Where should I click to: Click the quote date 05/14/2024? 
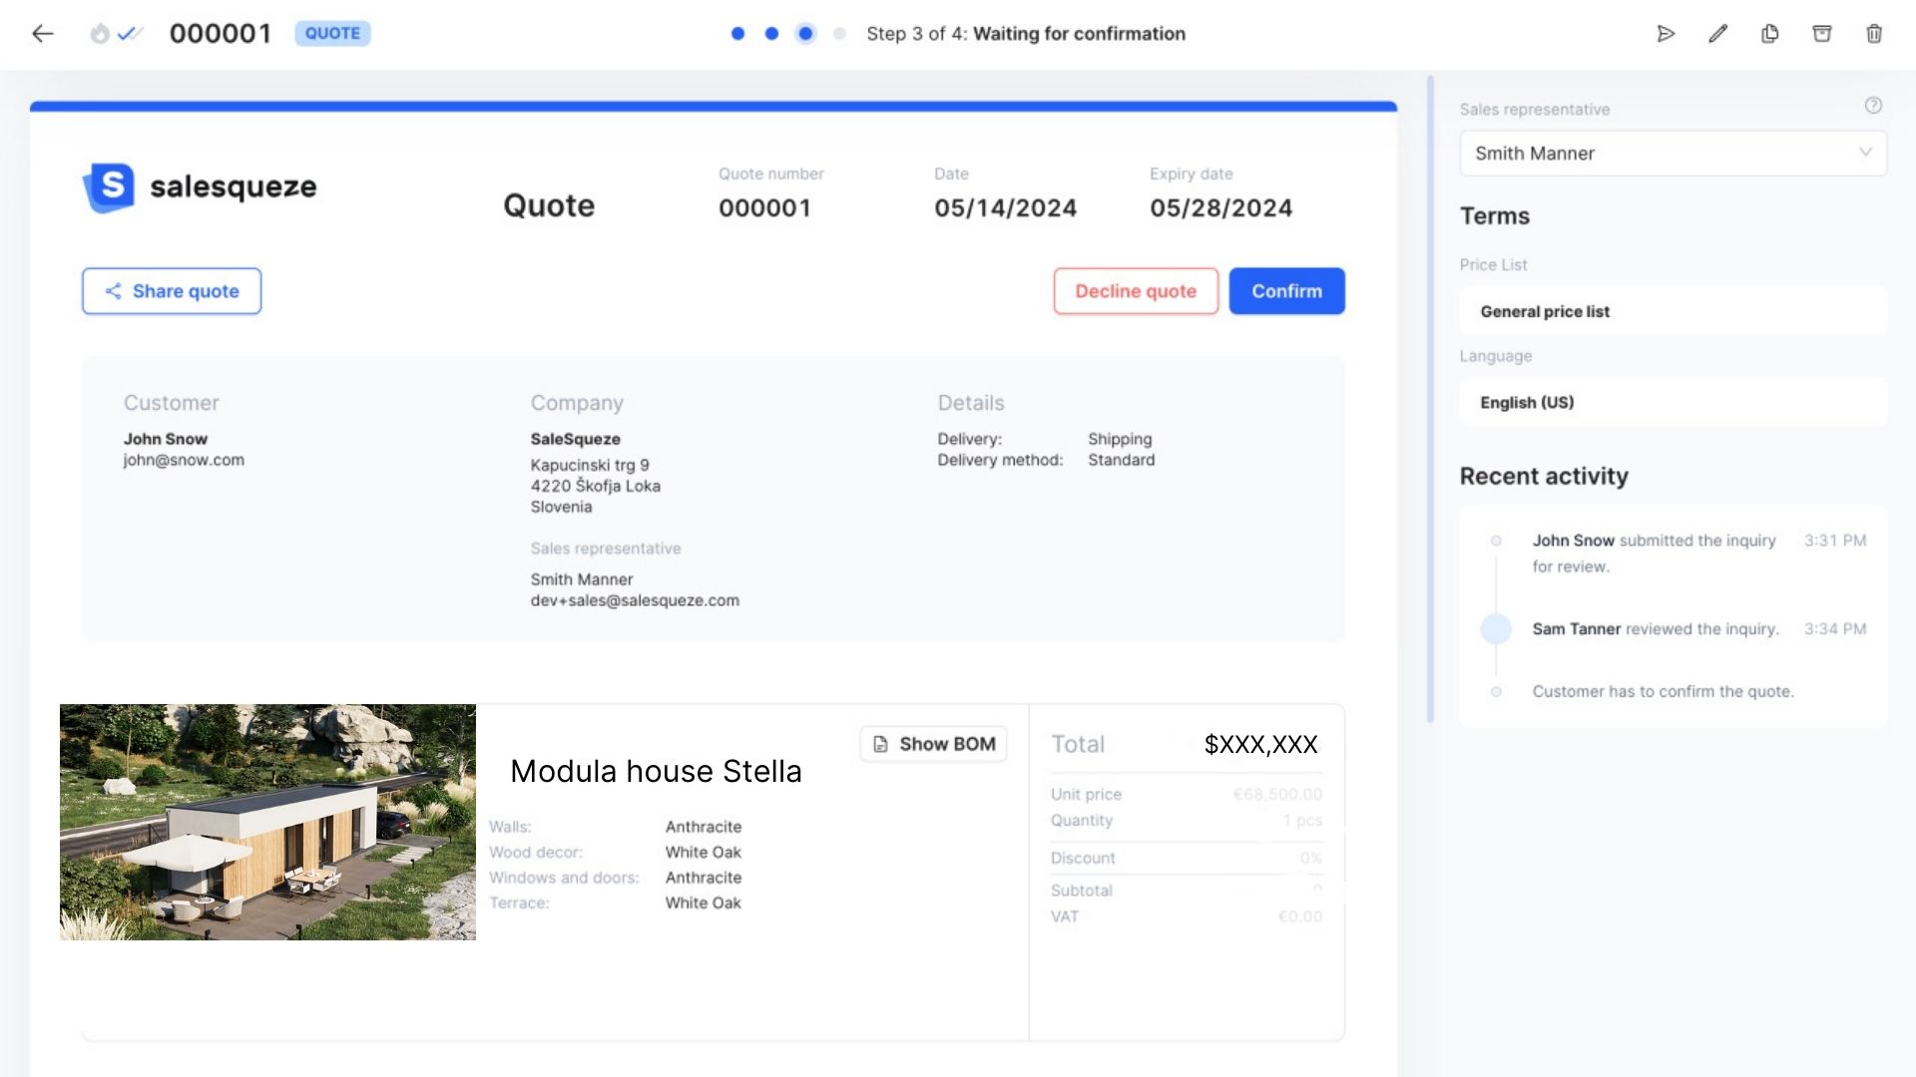1005,208
